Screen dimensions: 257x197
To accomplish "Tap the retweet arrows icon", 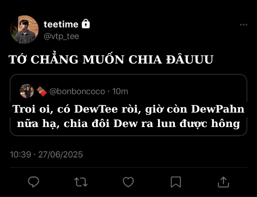I will click(x=81, y=182).
